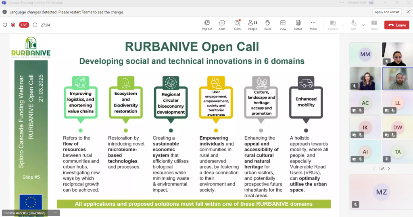Expand the Mic options dropdown arrow
Image resolution: width=413 pixels, height=217 pixels.
[363, 25]
